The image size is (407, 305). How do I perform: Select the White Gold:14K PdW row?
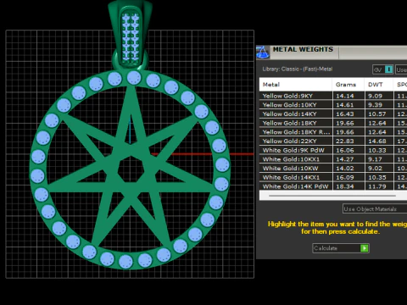click(333, 186)
